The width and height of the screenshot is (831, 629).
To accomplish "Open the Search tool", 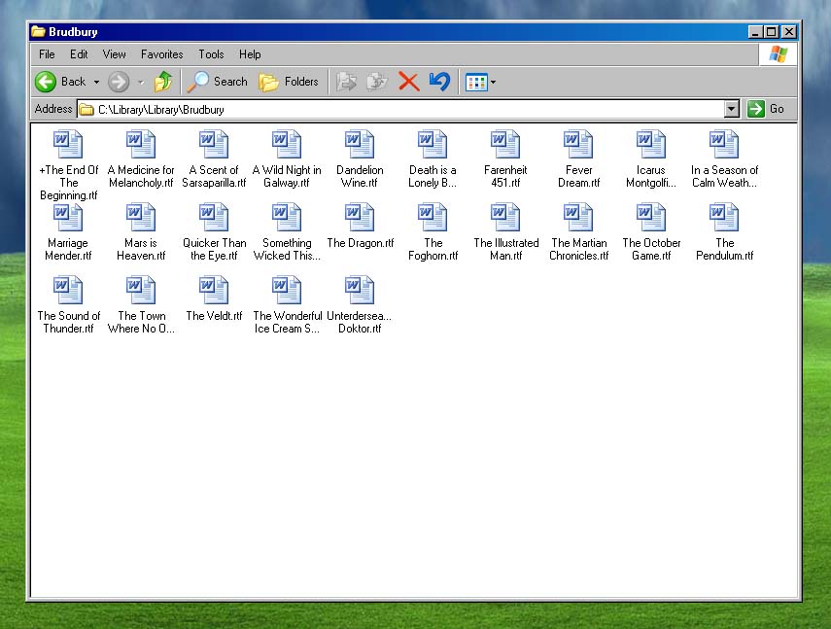I will tap(218, 82).
